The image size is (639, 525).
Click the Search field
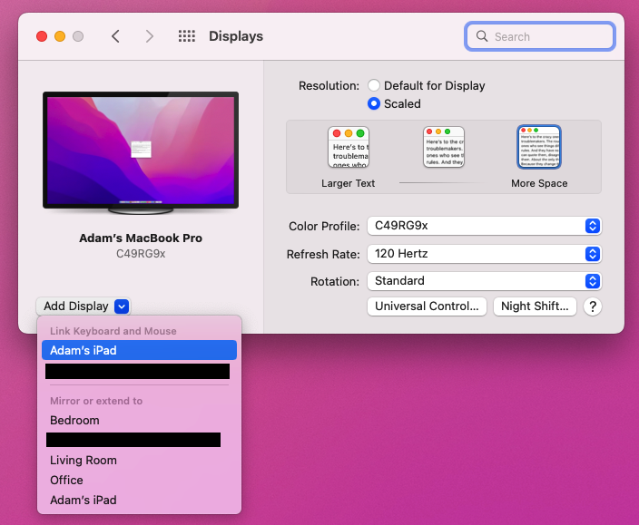point(539,36)
